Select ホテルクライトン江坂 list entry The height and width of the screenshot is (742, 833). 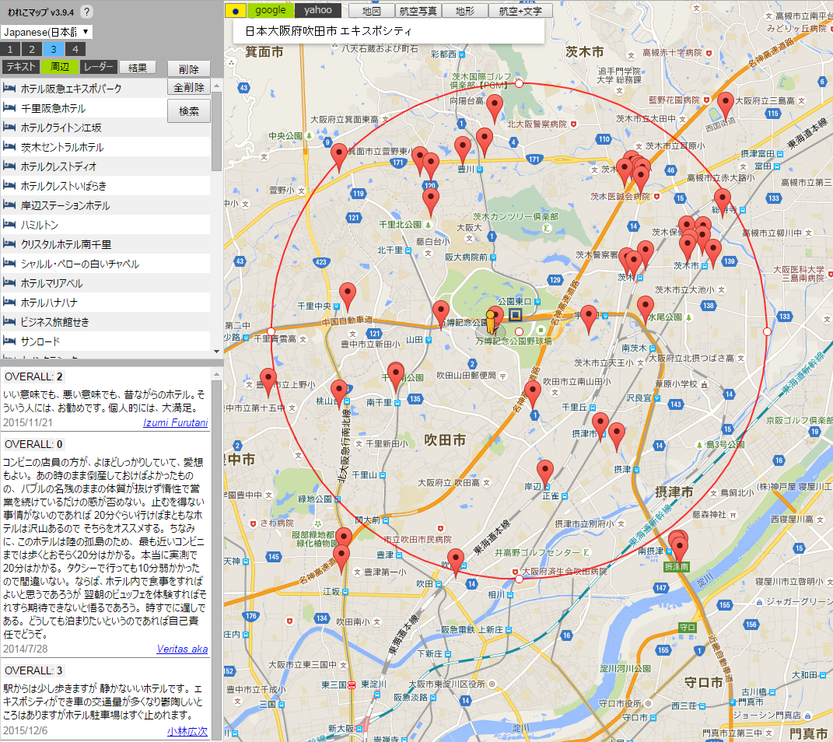pyautogui.click(x=105, y=128)
